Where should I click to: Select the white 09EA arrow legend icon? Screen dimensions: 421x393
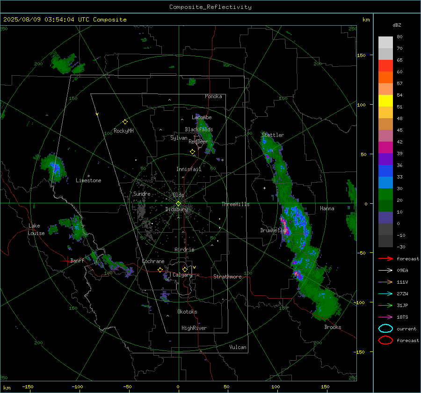click(x=385, y=271)
